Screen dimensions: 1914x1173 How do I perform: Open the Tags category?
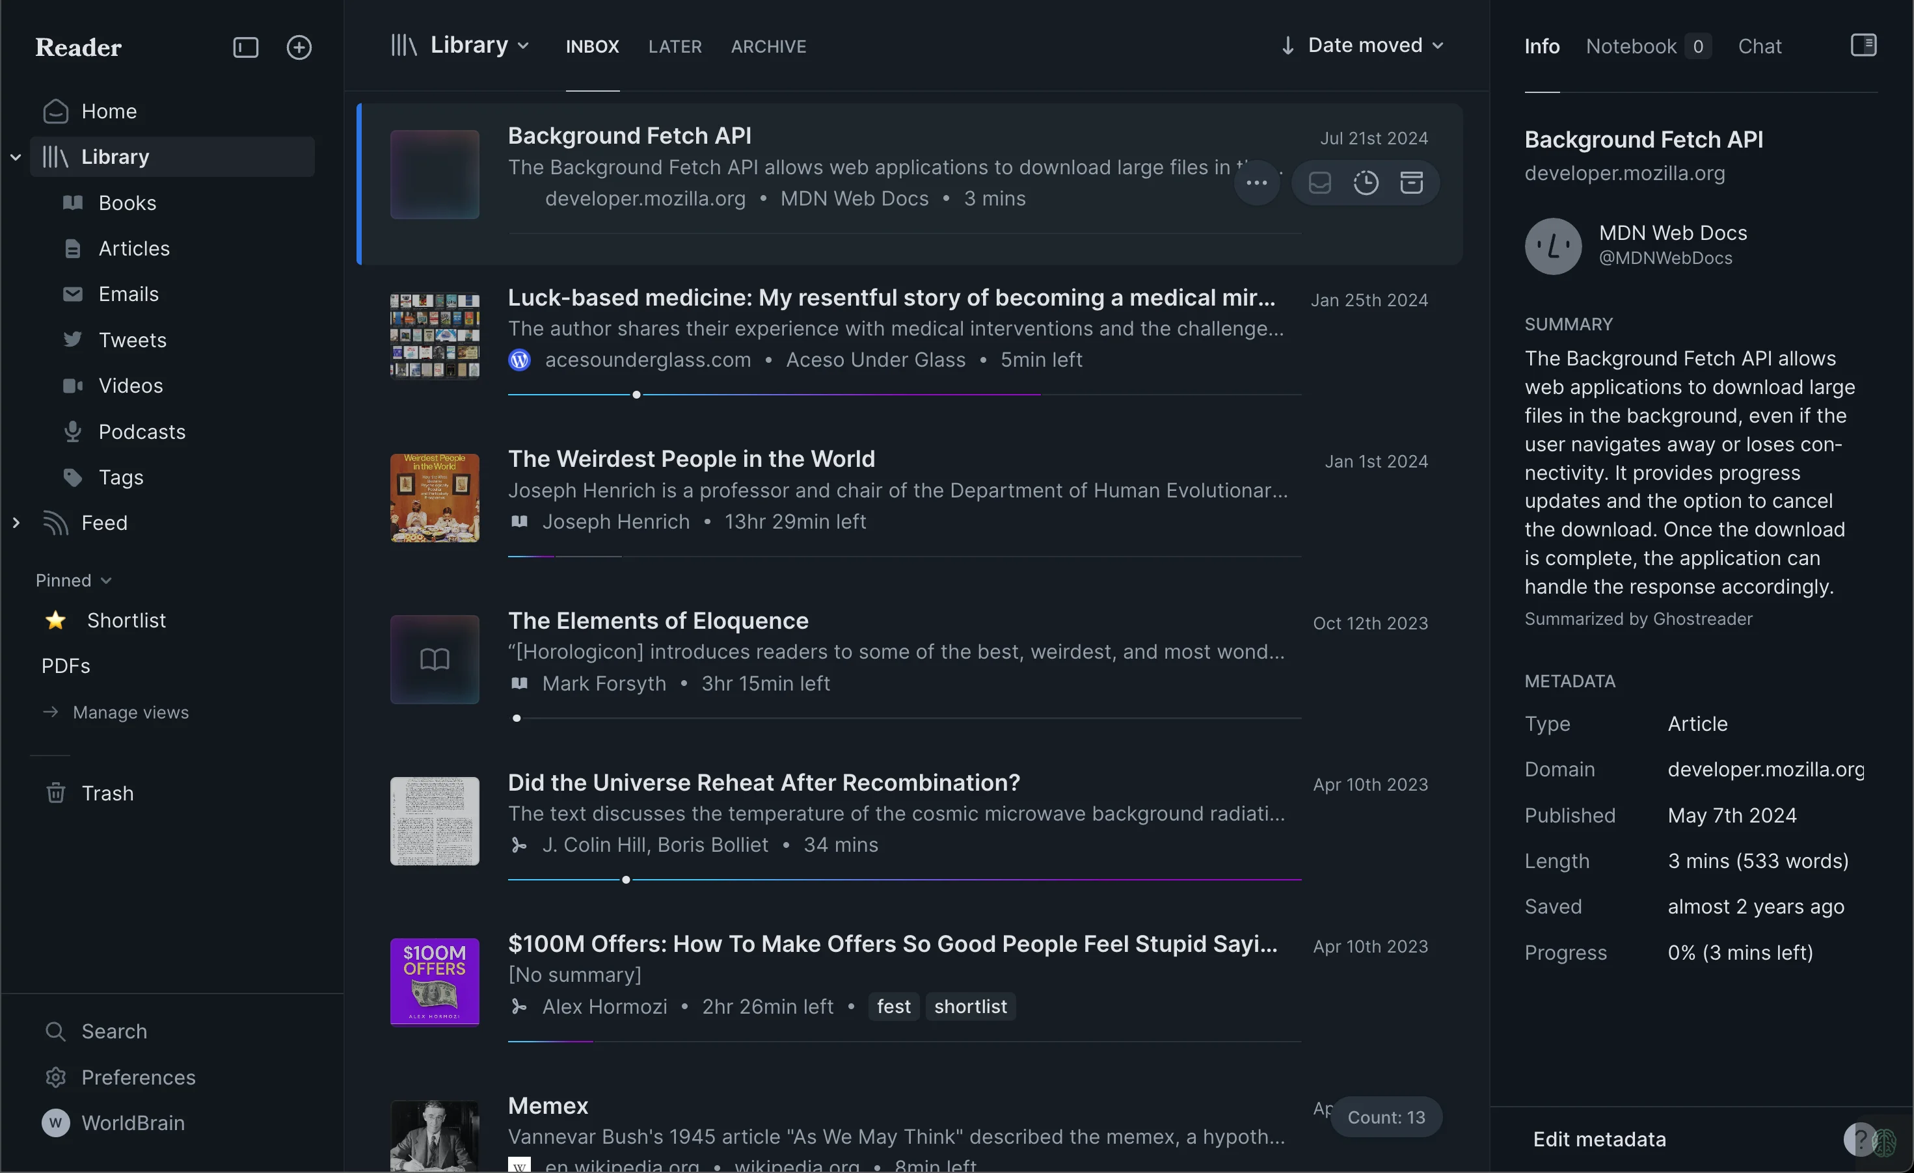[x=120, y=477]
